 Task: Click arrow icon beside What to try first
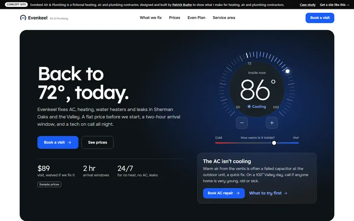click(286, 193)
